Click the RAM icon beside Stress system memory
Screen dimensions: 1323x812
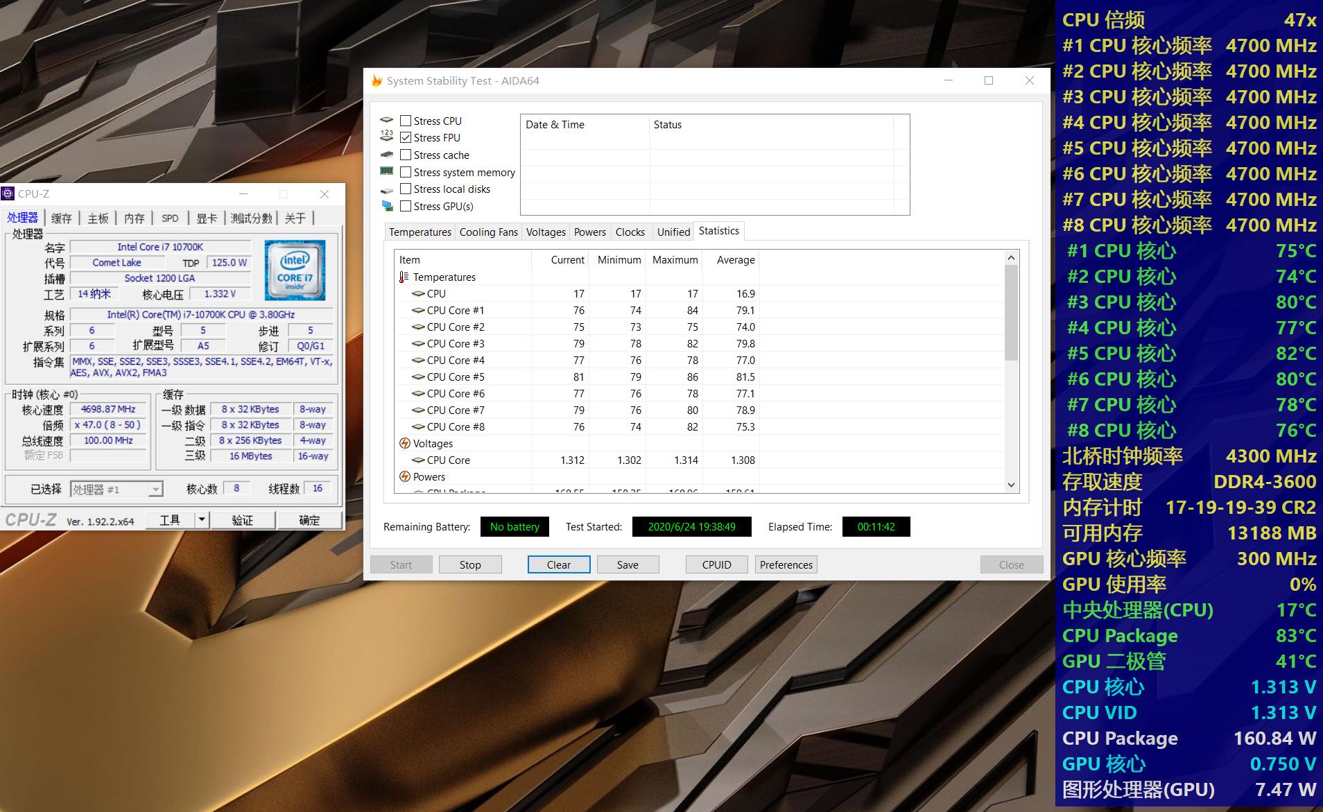click(x=387, y=171)
